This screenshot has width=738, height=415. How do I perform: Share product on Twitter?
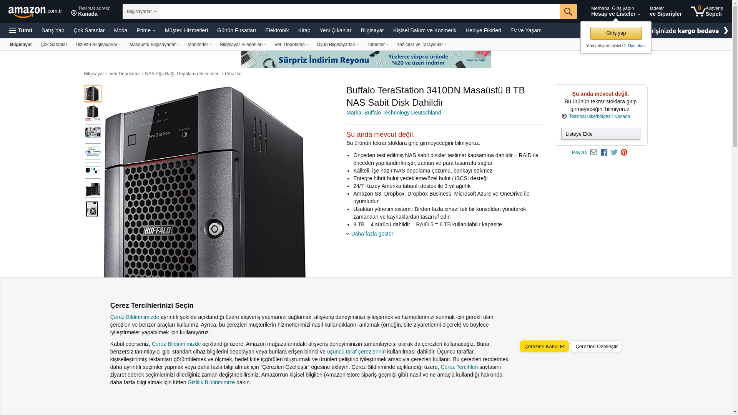614,153
